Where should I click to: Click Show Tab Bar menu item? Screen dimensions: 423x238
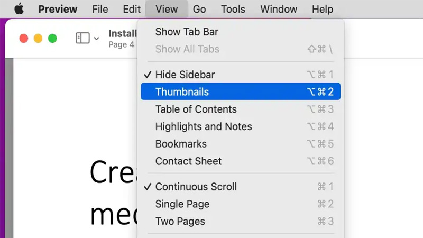(187, 32)
